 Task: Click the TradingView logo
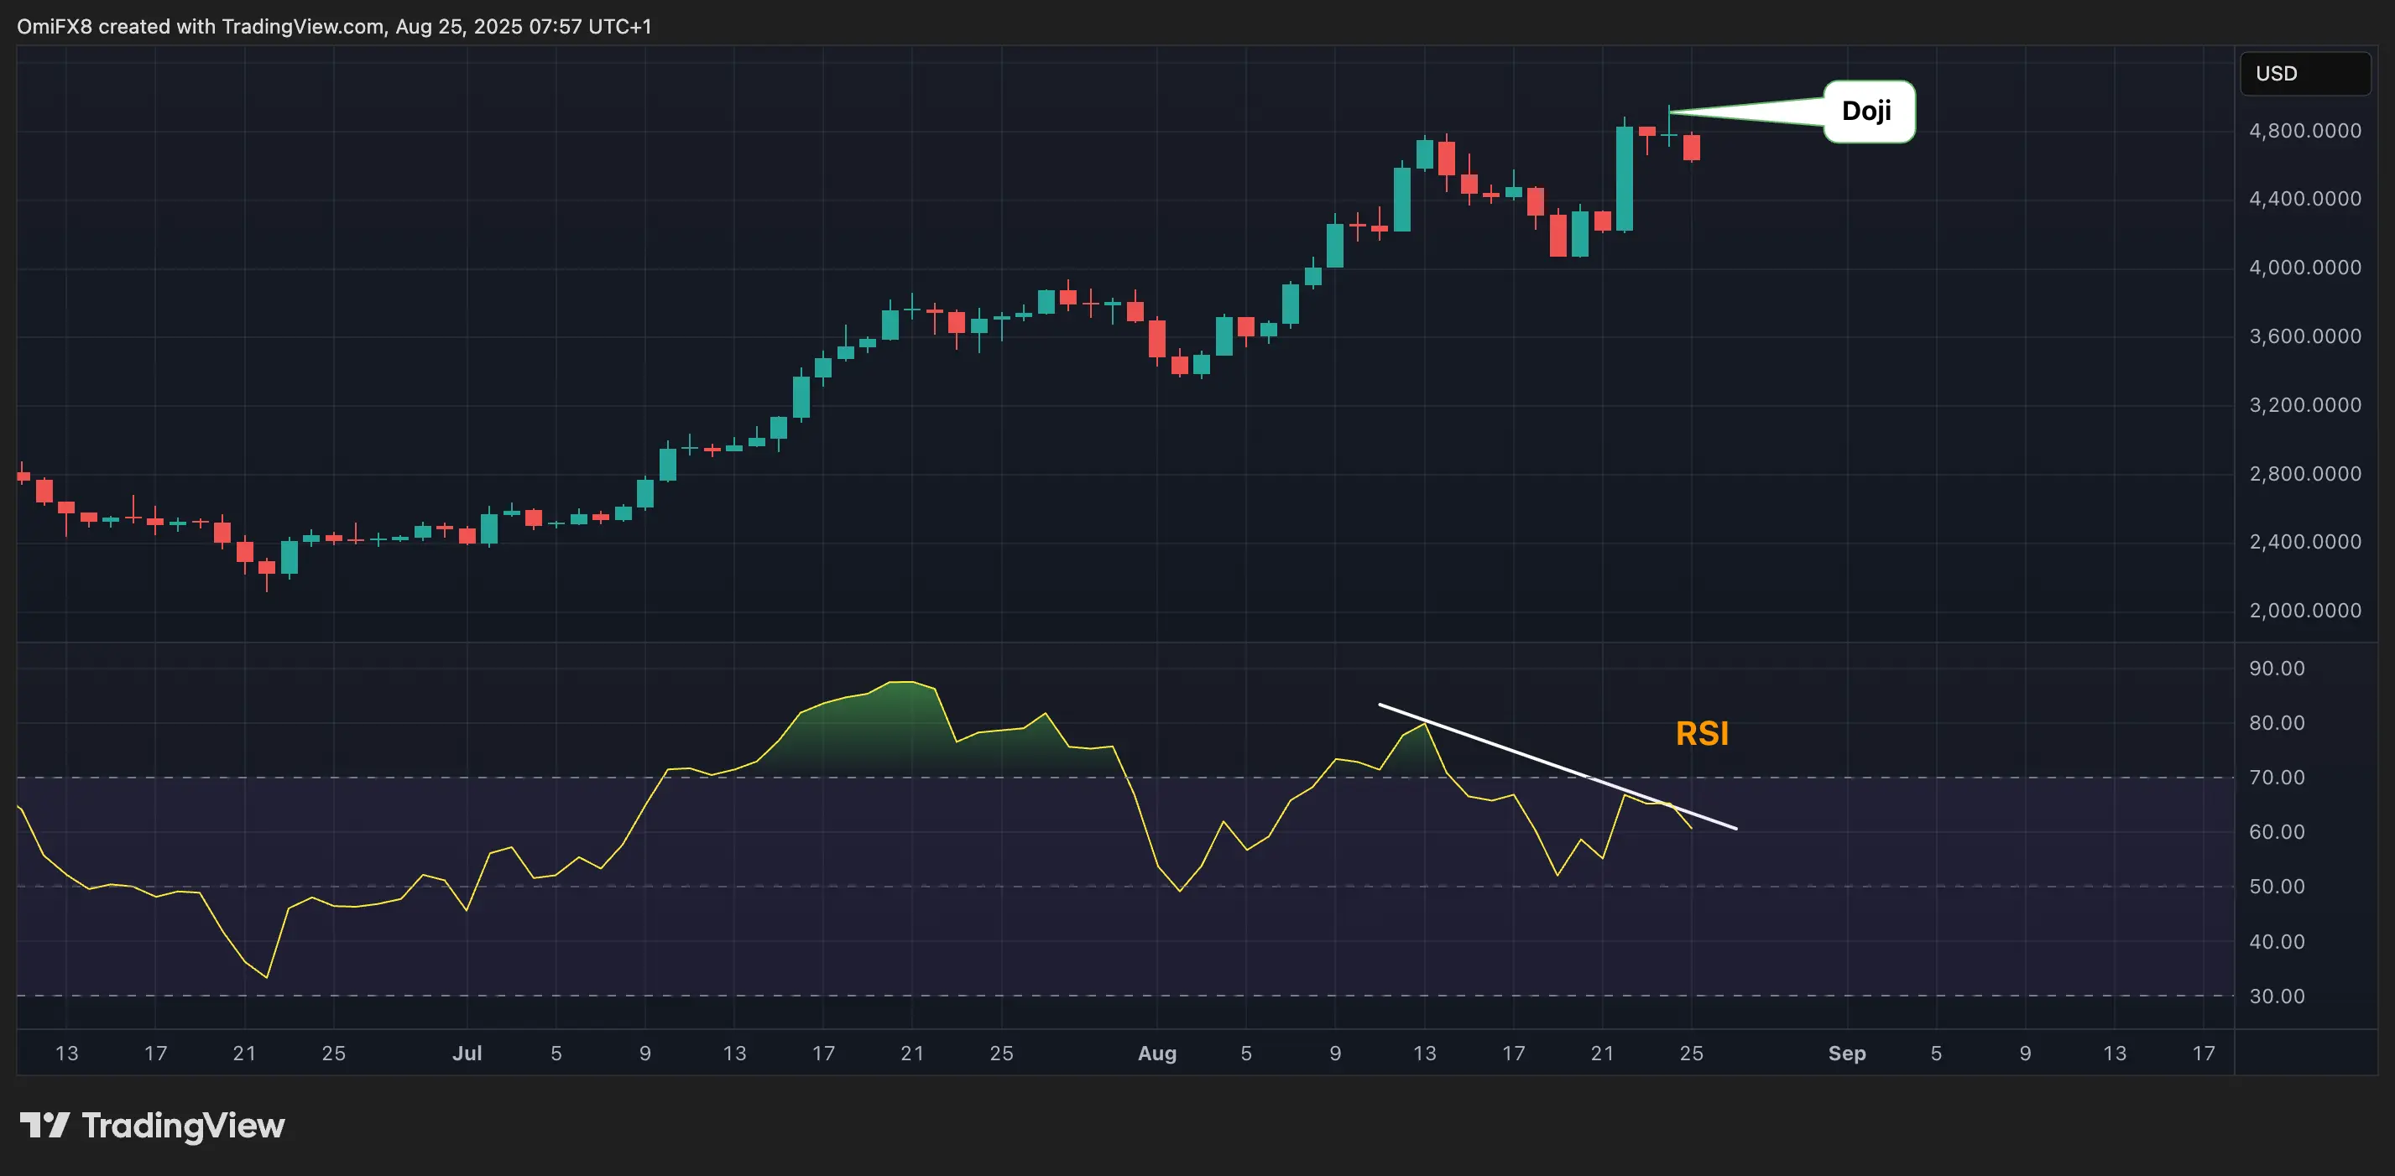pyautogui.click(x=154, y=1126)
